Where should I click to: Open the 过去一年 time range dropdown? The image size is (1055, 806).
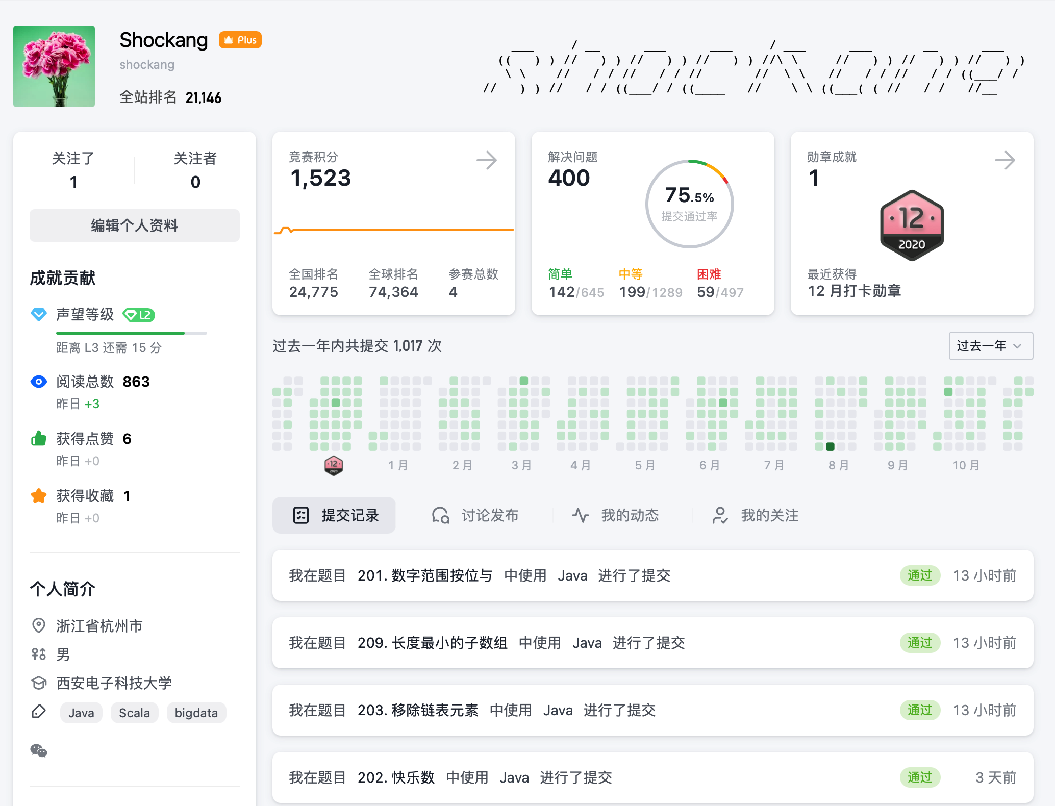(990, 345)
